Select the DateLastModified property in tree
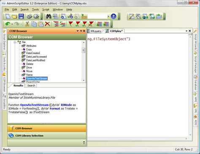Image resolution: width=200 pixels, height=154 pixels. 35,60
